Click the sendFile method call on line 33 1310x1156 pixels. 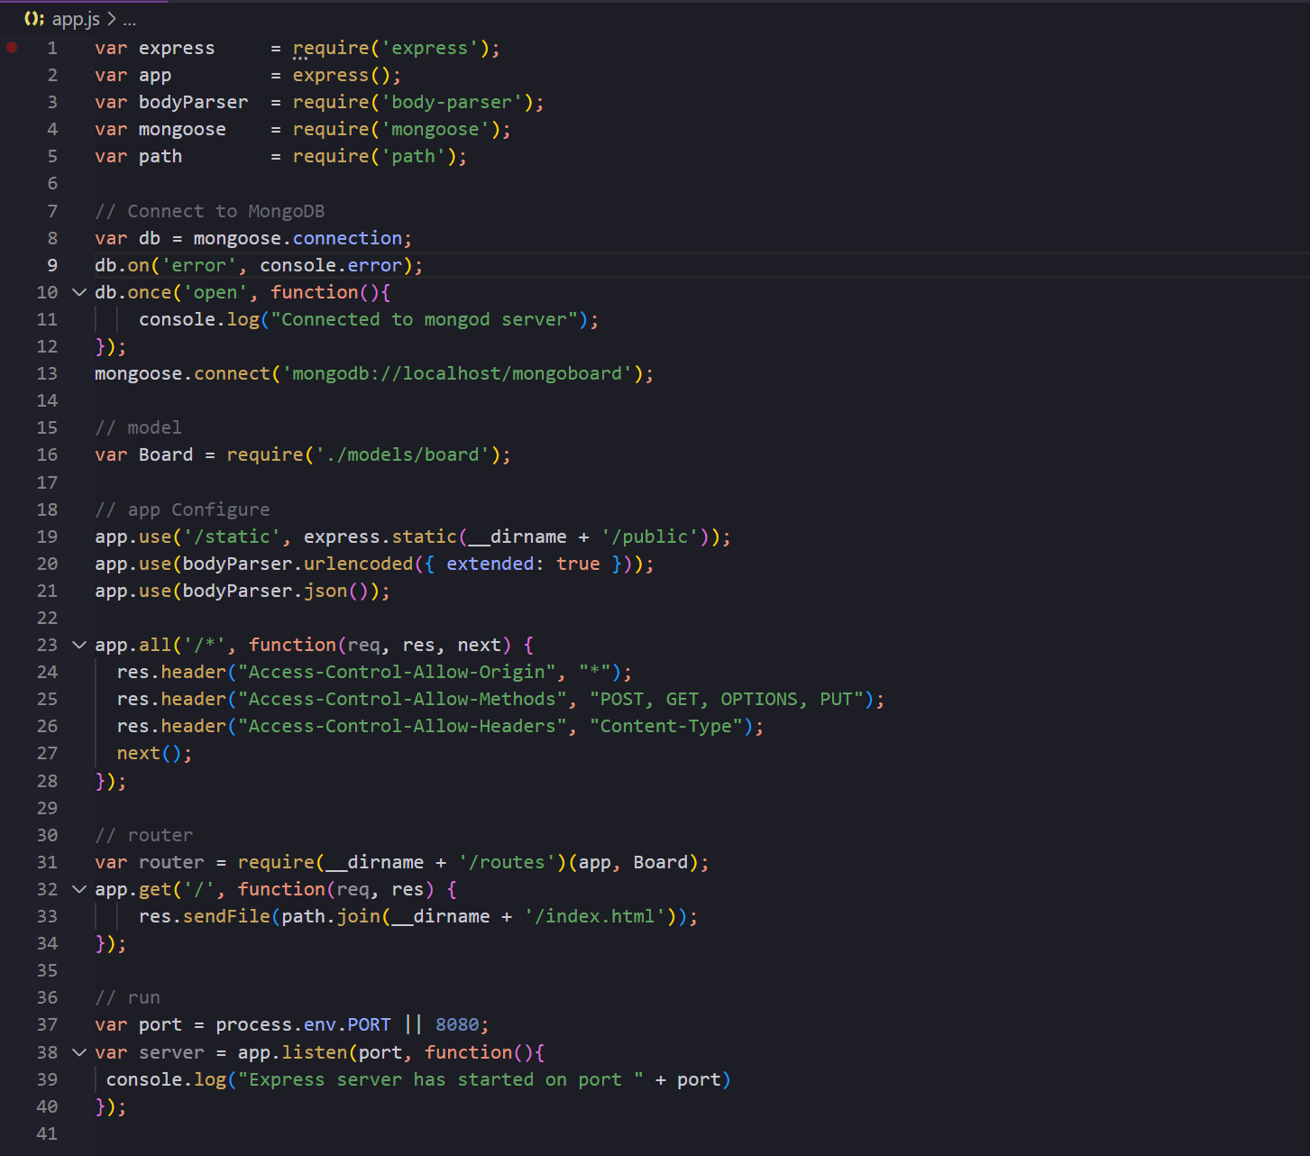(x=226, y=916)
